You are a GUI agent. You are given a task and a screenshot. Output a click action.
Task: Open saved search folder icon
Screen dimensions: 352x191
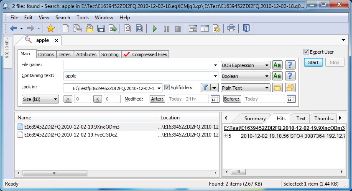[89, 28]
